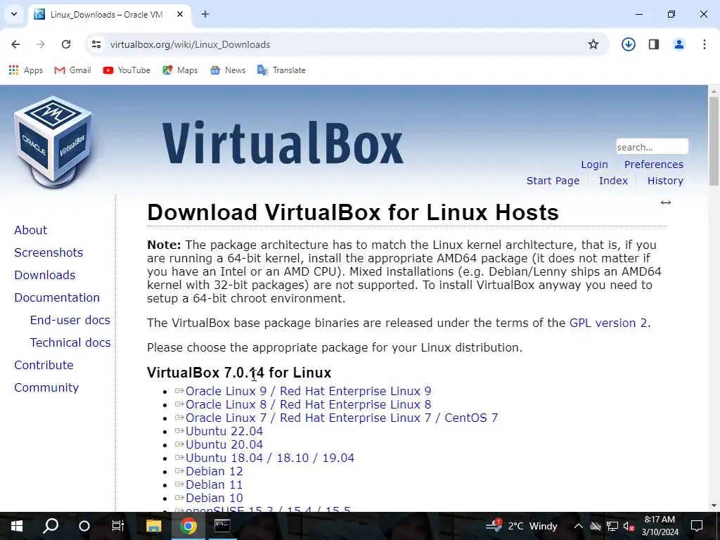This screenshot has width=720, height=540.
Task: Open the Index link
Action: (x=613, y=181)
